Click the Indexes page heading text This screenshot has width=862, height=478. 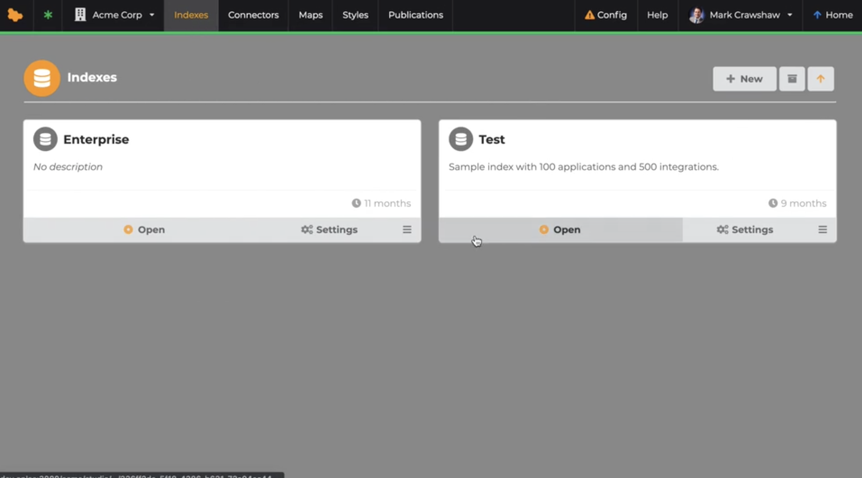click(92, 78)
